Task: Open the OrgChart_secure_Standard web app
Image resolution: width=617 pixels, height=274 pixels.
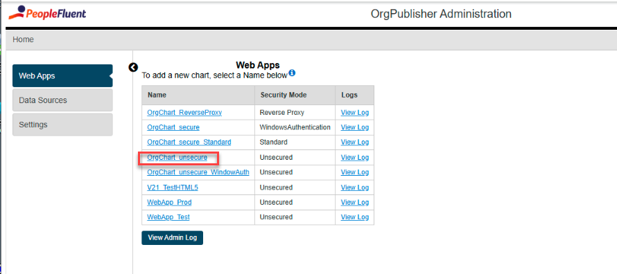Action: 189,142
